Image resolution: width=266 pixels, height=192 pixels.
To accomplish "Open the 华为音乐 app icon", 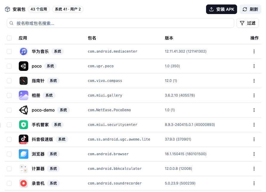I will click(23, 51).
